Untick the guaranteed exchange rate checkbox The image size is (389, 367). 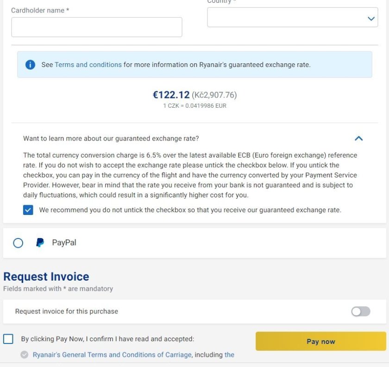click(28, 210)
